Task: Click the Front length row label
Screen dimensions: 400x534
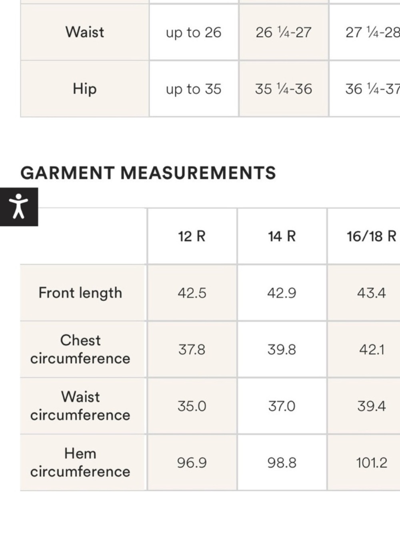Action: pos(80,293)
